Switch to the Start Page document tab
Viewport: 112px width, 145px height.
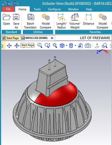click(11, 38)
